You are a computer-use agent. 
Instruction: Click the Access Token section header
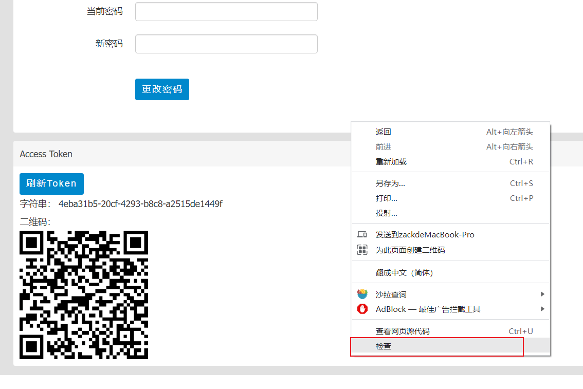(x=46, y=154)
